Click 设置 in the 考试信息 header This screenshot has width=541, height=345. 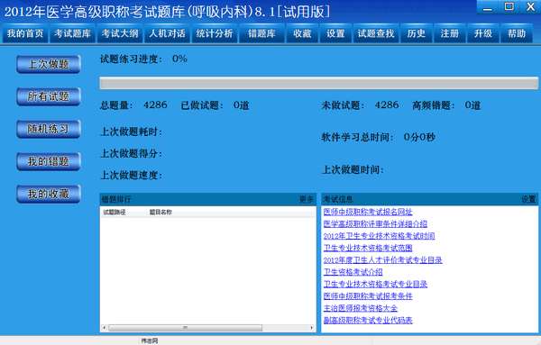pos(528,199)
